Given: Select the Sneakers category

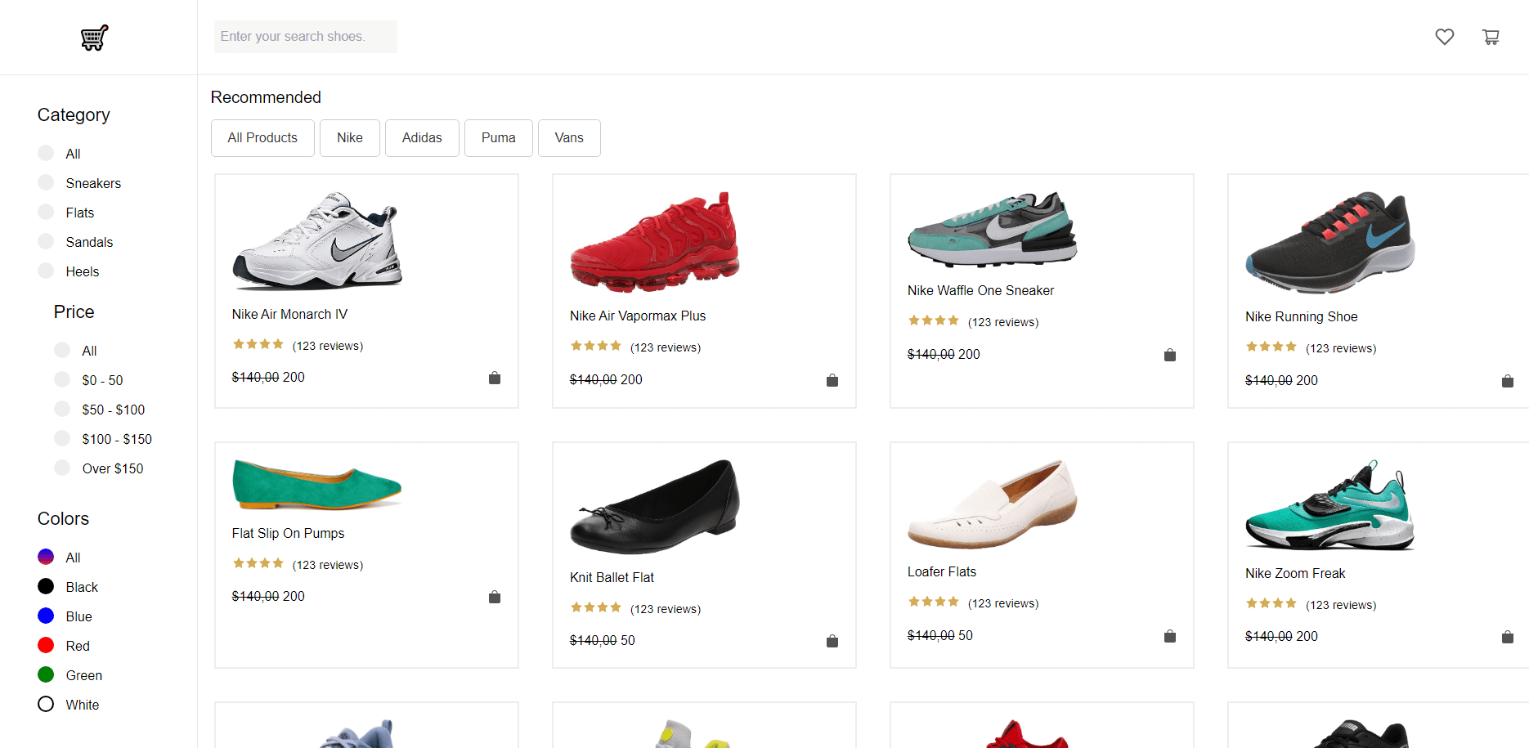Looking at the screenshot, I should click(46, 182).
